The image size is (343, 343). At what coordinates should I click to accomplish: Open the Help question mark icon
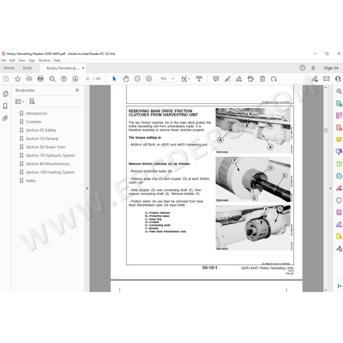coord(302,68)
